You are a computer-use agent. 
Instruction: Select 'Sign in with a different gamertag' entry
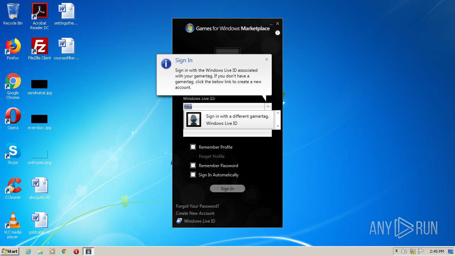coord(229,120)
